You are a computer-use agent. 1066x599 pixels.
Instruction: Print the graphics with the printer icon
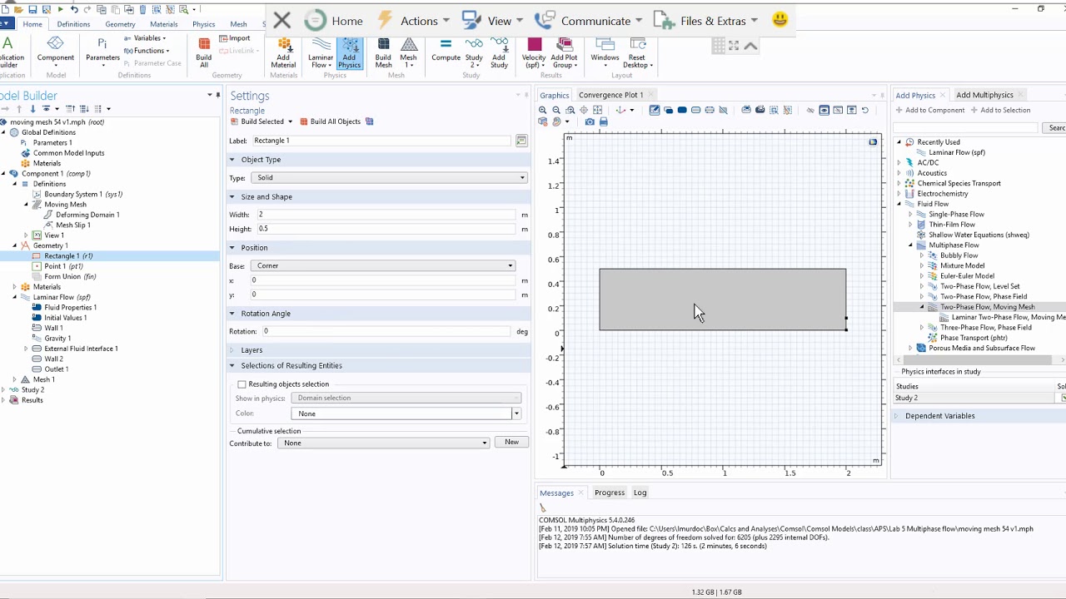(x=604, y=121)
